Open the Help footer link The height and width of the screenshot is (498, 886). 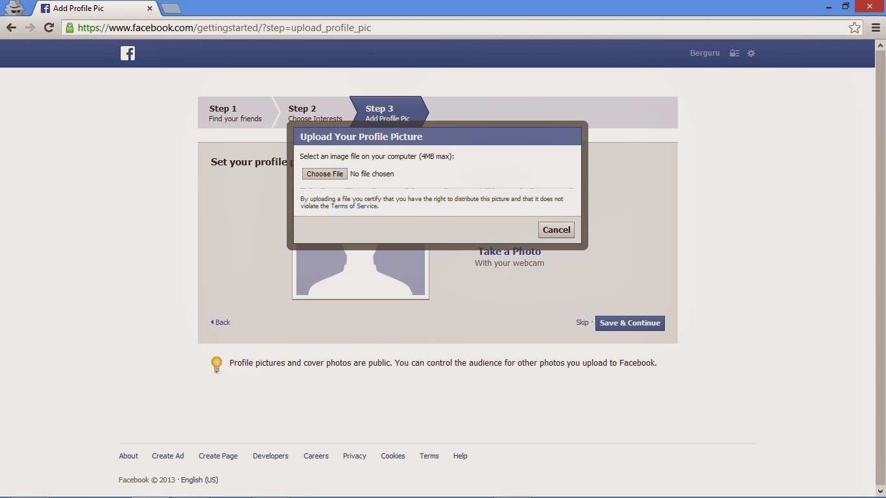coord(460,456)
